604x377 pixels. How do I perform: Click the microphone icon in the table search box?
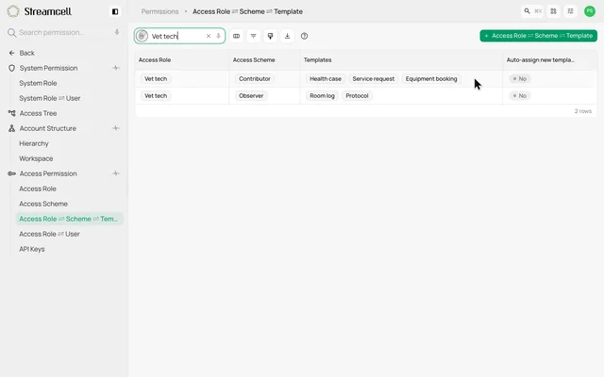pyautogui.click(x=218, y=36)
